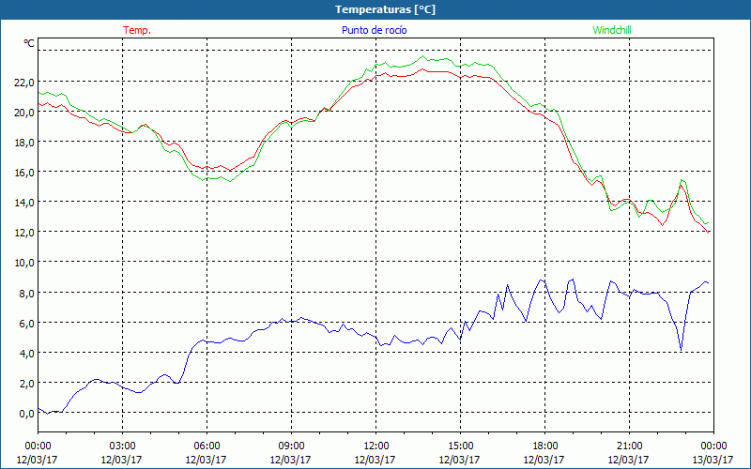Click the 03:00 time axis label

122,446
